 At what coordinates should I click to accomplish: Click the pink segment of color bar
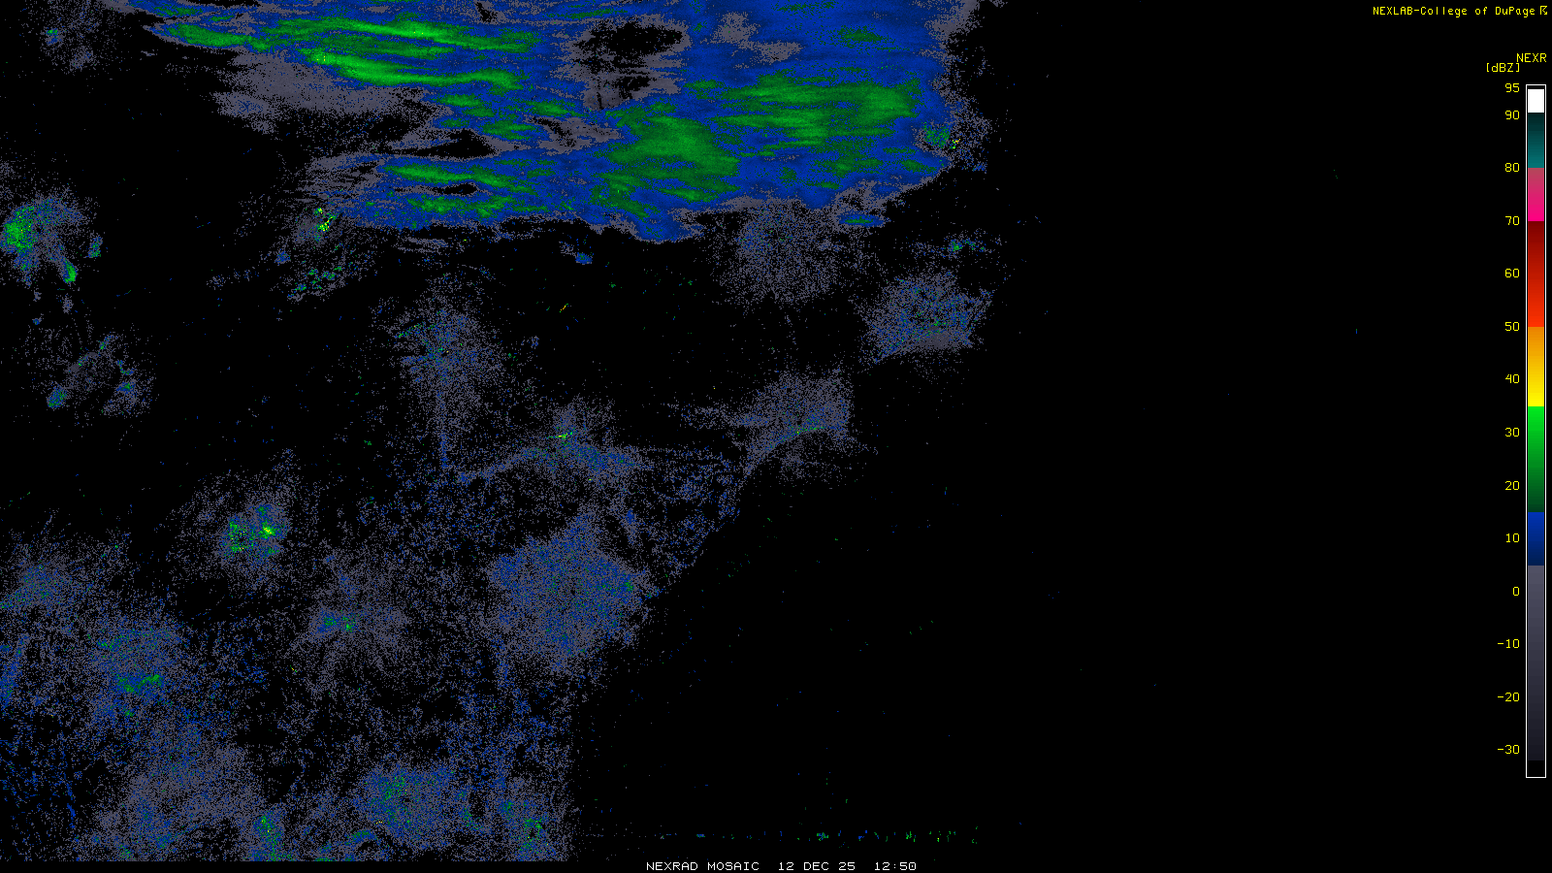(1536, 194)
